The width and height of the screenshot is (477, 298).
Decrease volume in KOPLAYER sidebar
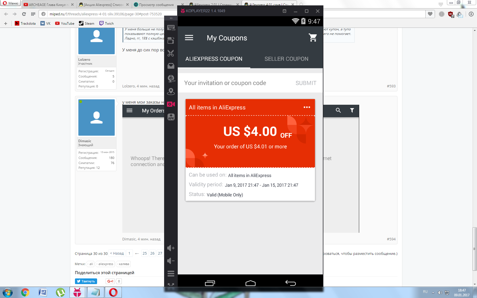(171, 261)
